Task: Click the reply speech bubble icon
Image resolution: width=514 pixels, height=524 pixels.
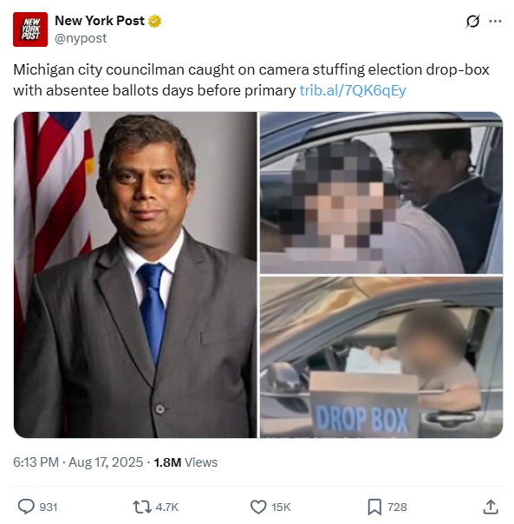Action: click(26, 507)
